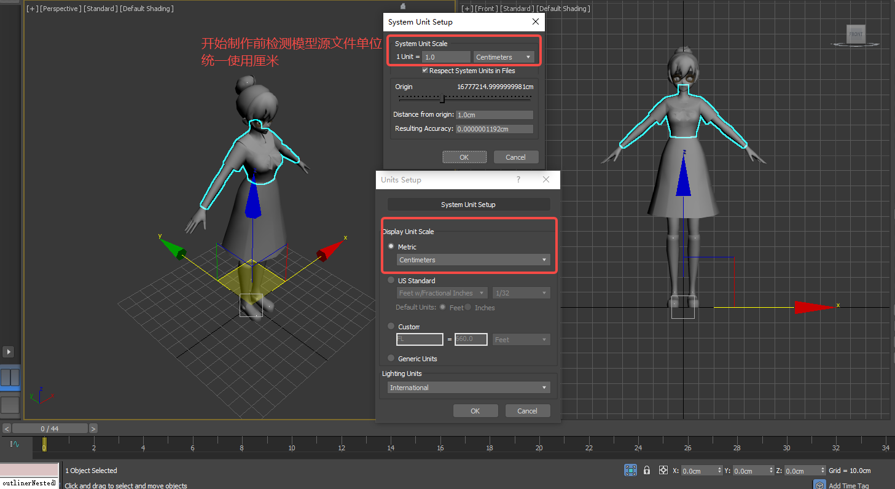
Task: Click the custom unit FL name field
Action: (x=420, y=339)
